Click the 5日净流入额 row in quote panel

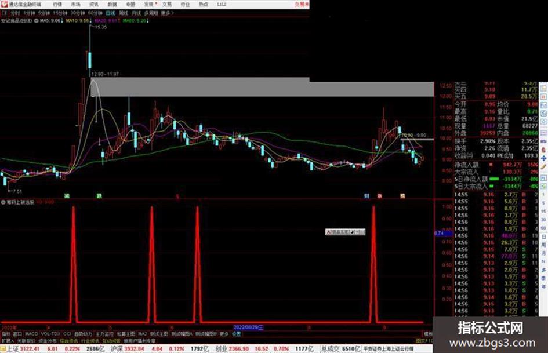coord(496,179)
